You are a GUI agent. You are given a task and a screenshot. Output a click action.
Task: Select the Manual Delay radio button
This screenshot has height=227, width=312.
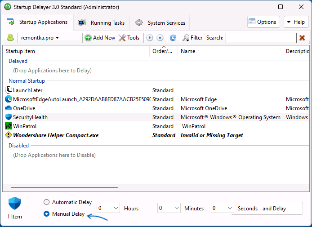click(x=47, y=214)
